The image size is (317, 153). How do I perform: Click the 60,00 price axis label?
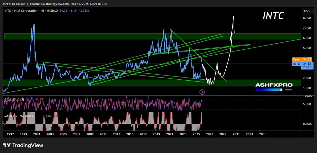point(307,38)
